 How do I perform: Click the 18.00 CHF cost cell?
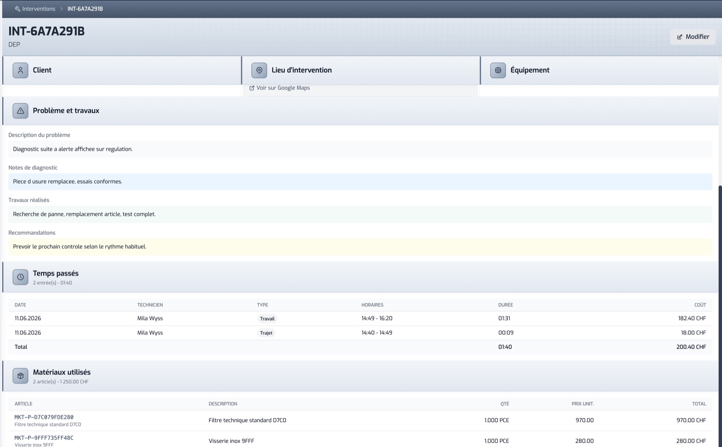694,333
